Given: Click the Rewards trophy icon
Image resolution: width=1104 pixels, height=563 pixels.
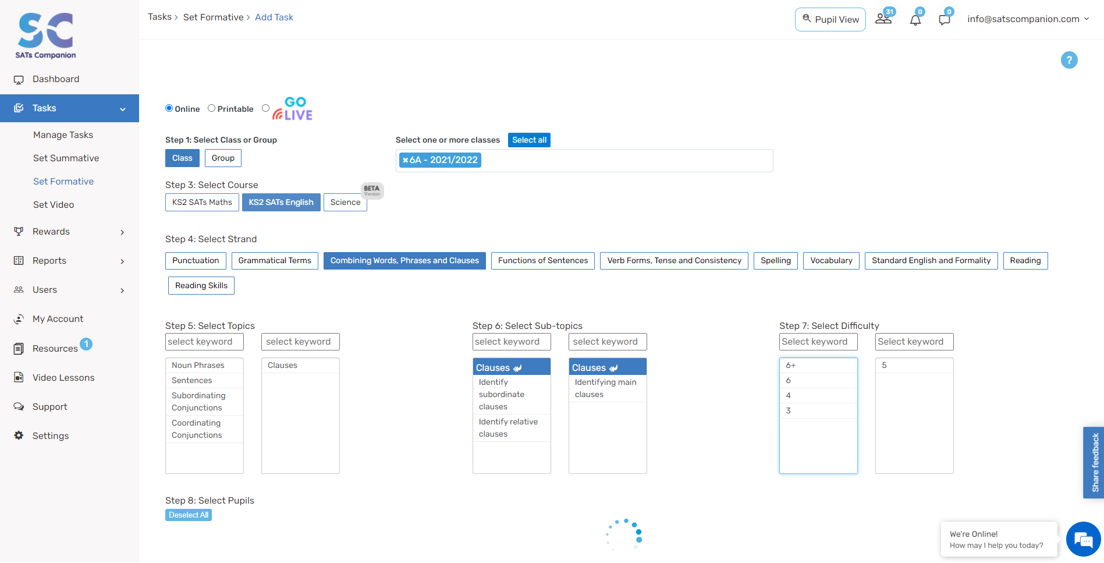Looking at the screenshot, I should pos(19,231).
